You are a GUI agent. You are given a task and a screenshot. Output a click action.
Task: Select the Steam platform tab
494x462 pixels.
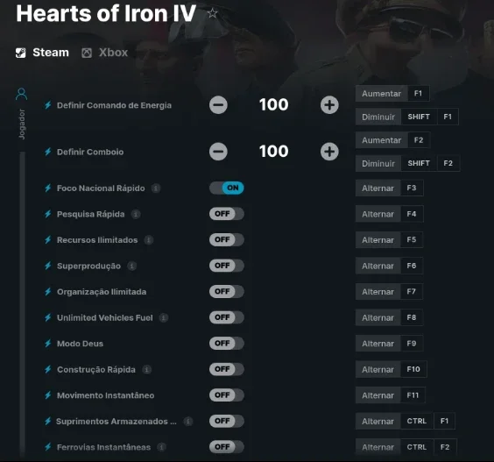click(x=42, y=53)
